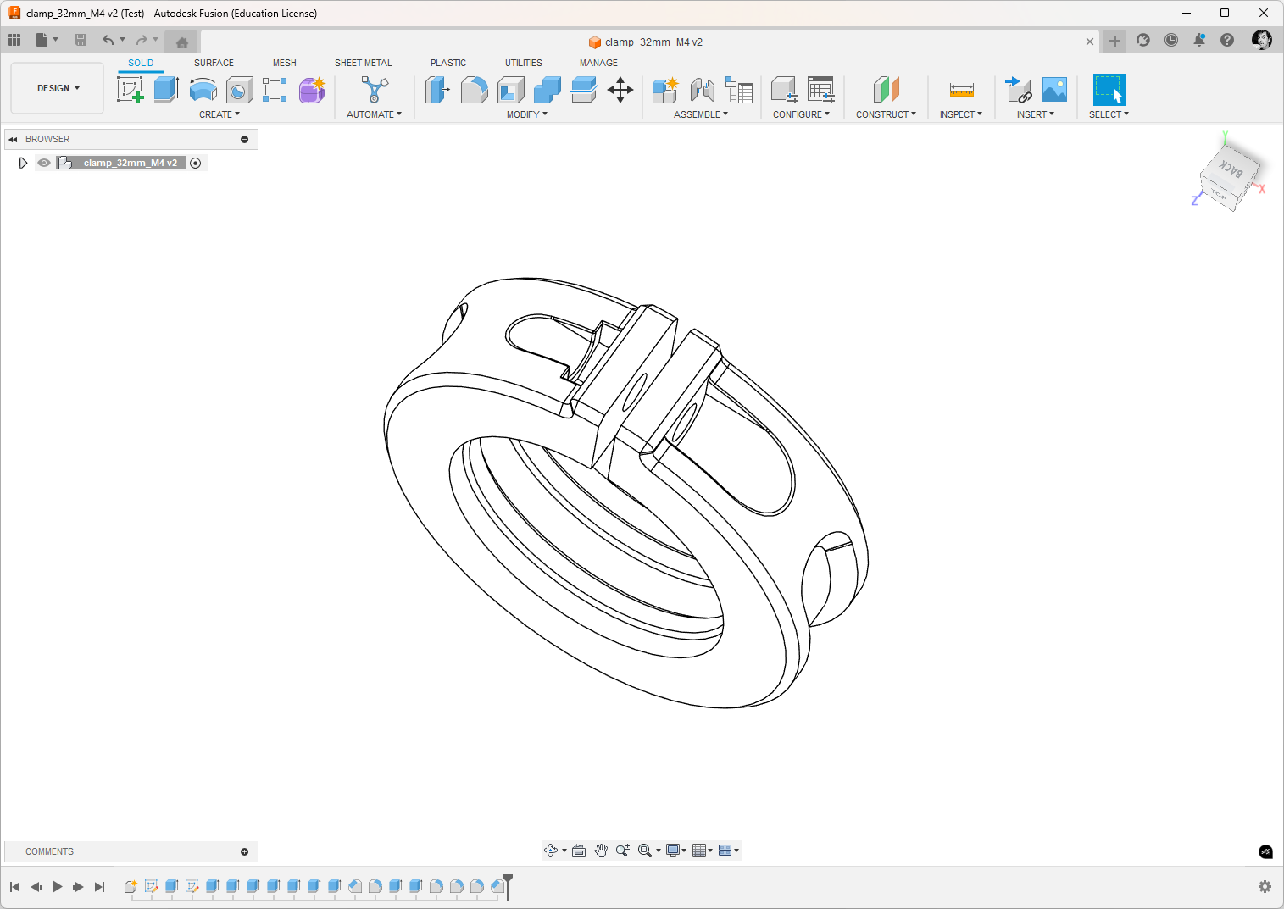
Task: Click the Insert Derive icon
Action: tap(1018, 89)
